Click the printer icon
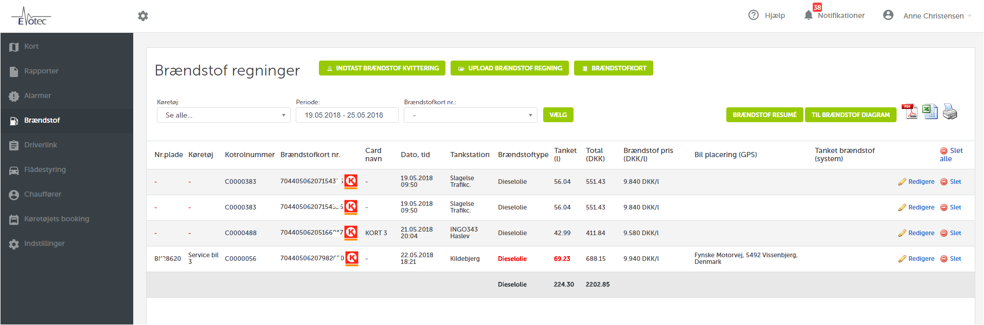Screen dimensions: 984x325 pyautogui.click(x=950, y=111)
